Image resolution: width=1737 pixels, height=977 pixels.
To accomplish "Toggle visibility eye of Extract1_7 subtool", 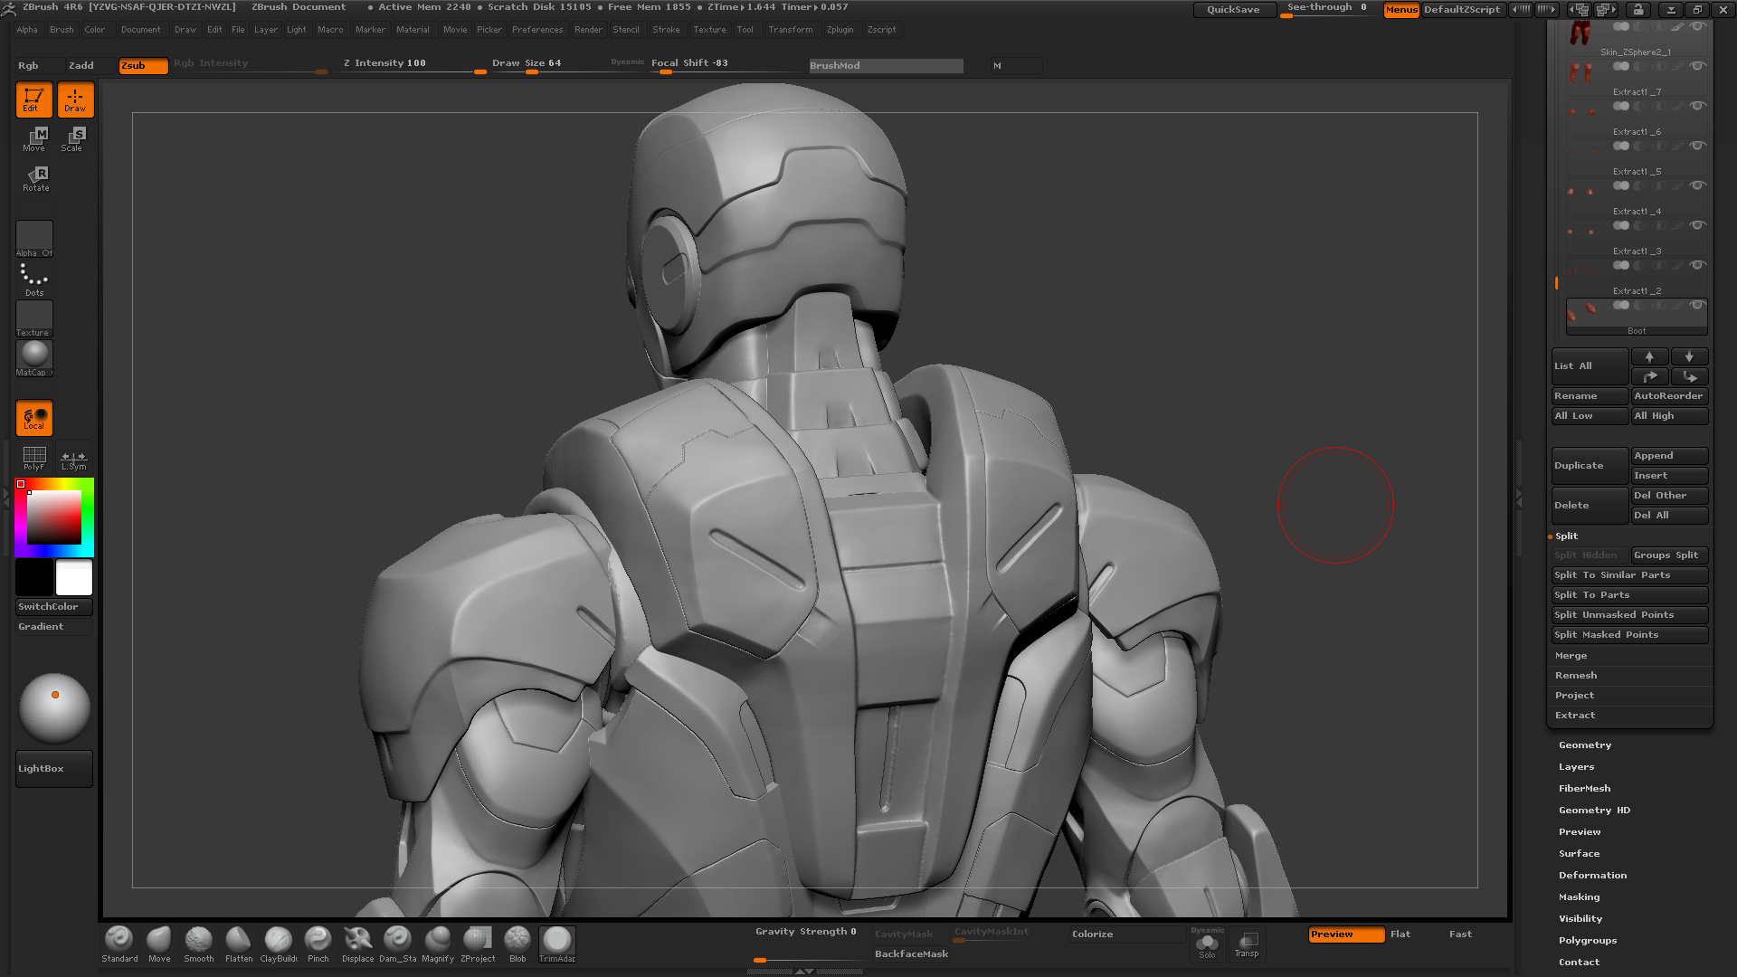I will [x=1698, y=66].
